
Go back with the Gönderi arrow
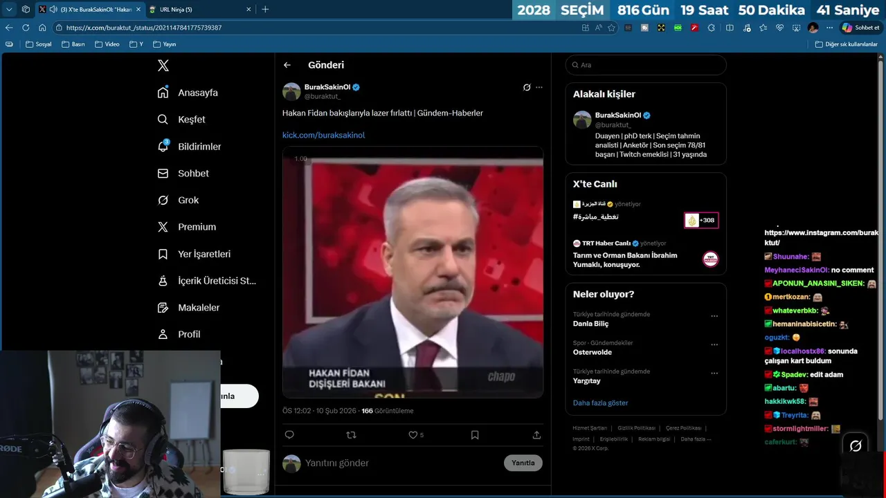(x=287, y=65)
